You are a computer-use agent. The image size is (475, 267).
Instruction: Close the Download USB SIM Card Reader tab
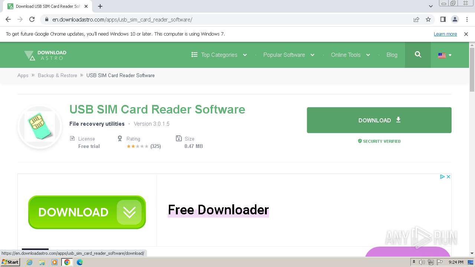pos(86,6)
